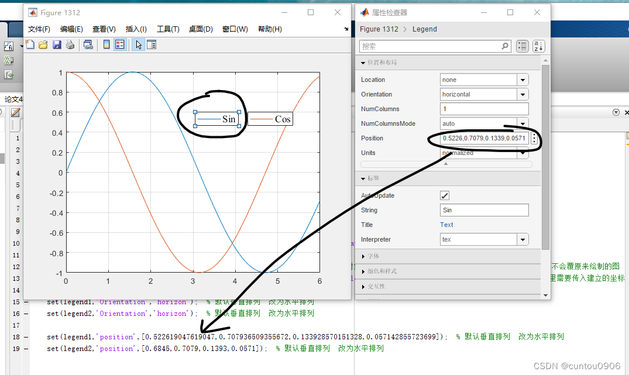Toggle the Insert Legend toolbar icon
The image size is (629, 375).
pos(120,45)
